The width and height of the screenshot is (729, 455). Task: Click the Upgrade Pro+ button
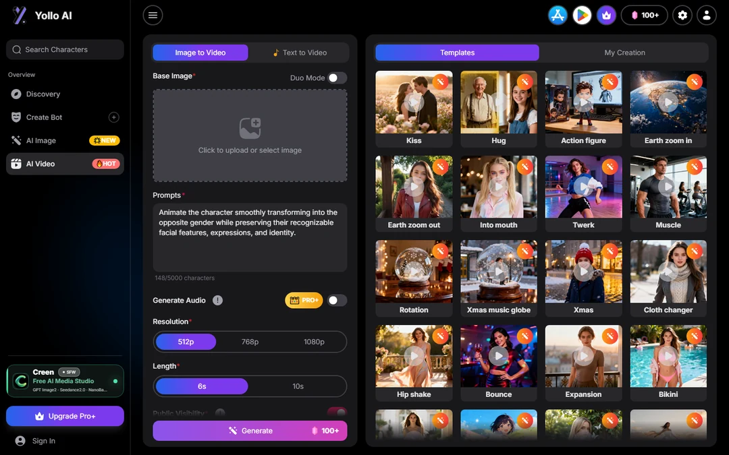65,416
